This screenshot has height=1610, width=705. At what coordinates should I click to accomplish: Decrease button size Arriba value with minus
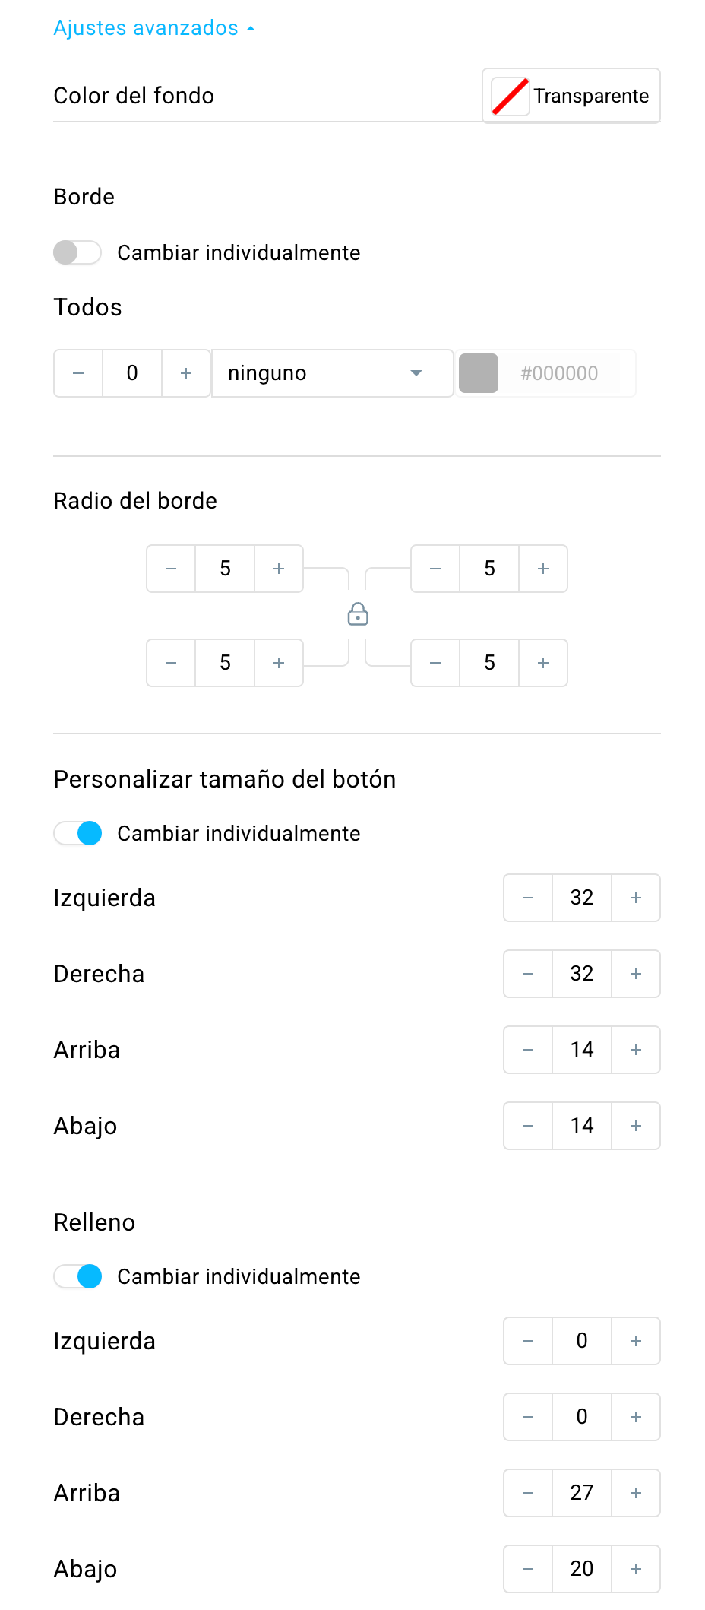click(x=528, y=1050)
